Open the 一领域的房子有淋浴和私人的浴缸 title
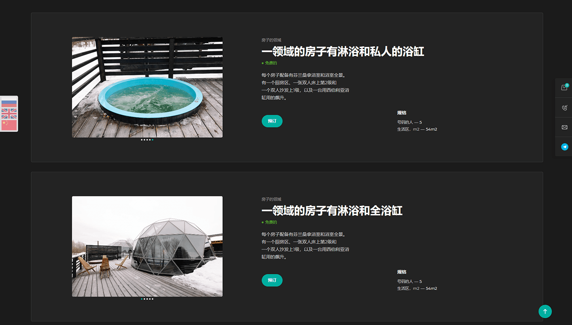The width and height of the screenshot is (572, 325). click(x=343, y=52)
